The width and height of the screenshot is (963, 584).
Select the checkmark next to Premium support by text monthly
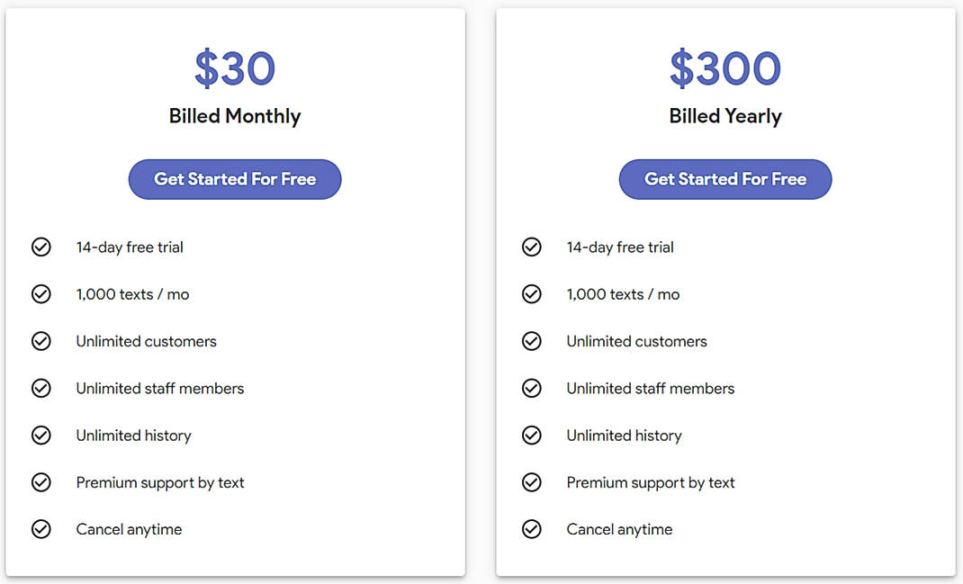point(41,482)
